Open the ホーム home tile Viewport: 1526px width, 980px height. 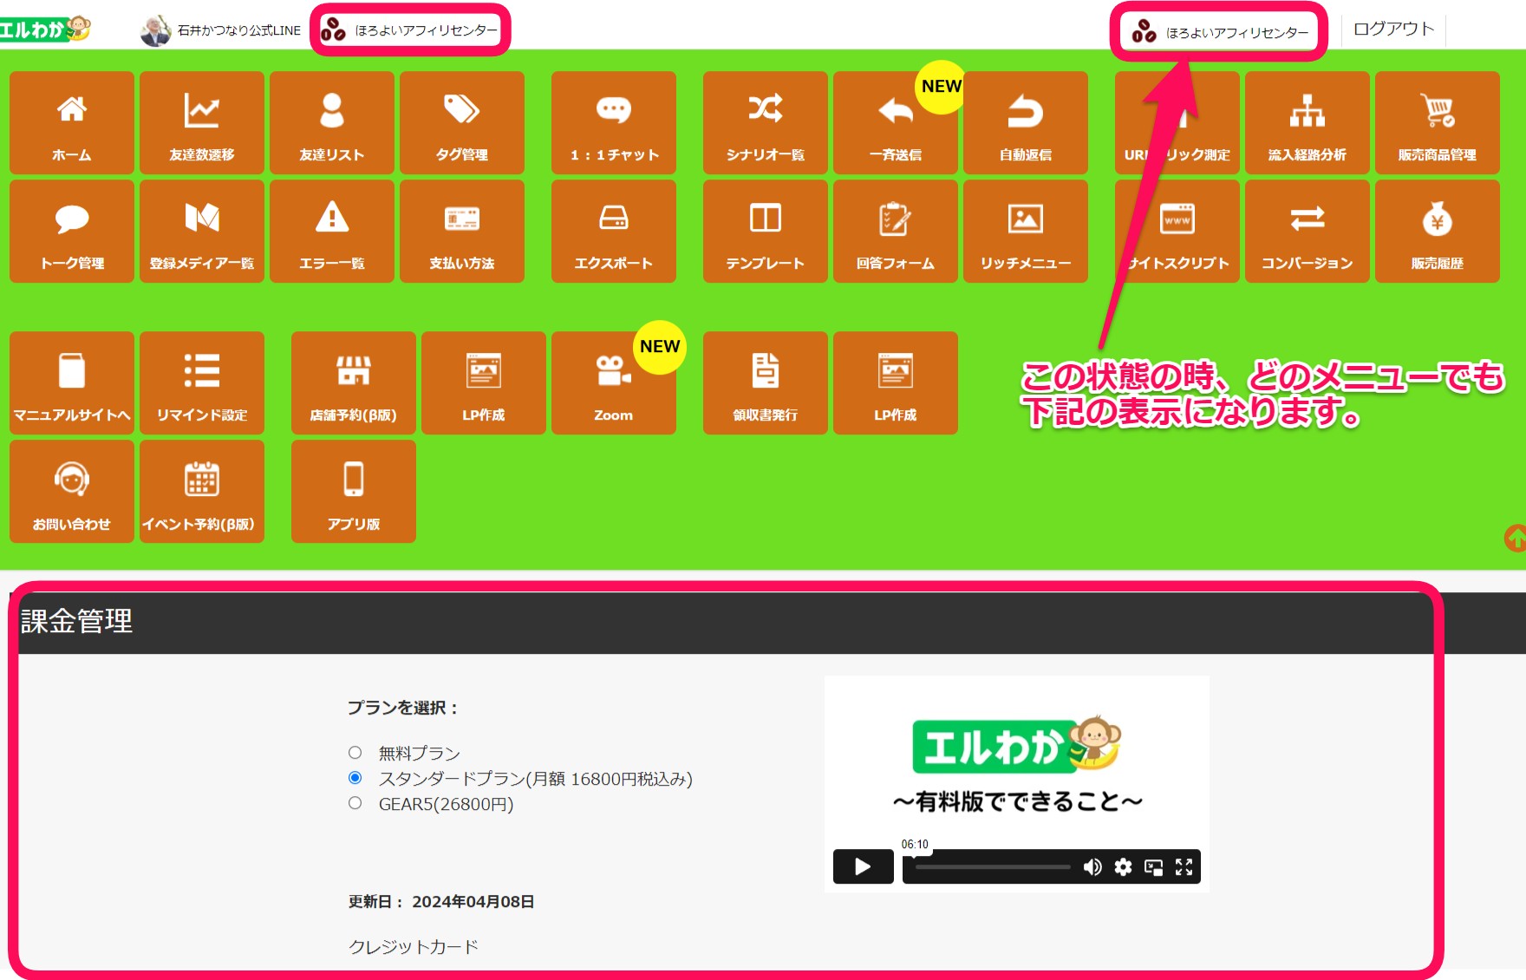click(72, 123)
